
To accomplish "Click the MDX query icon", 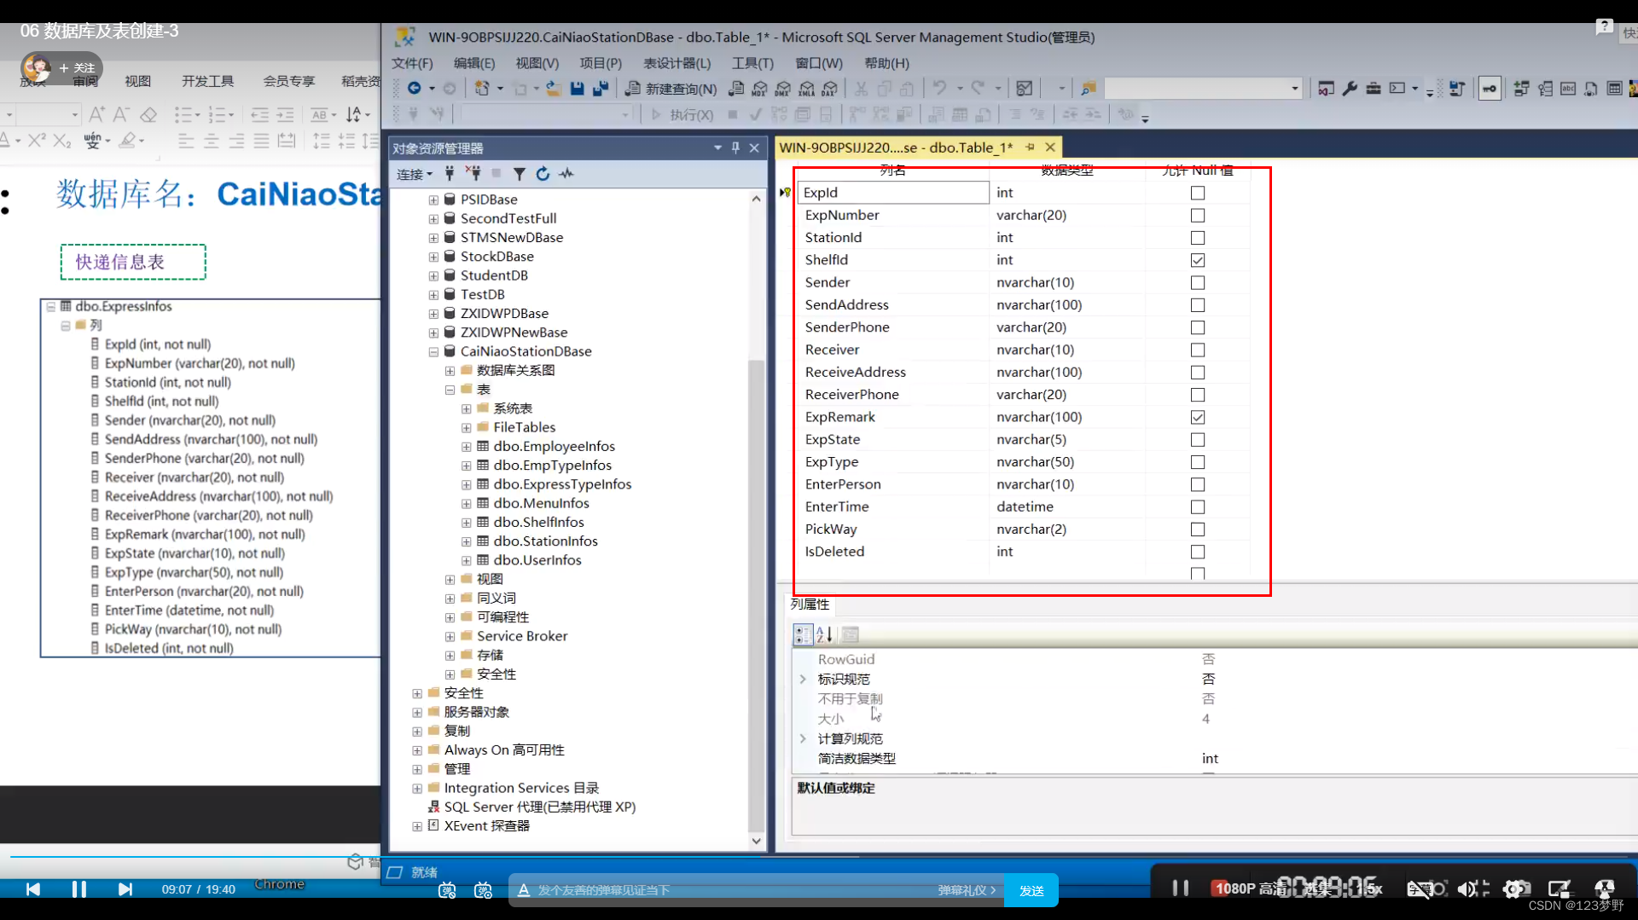I will point(759,89).
